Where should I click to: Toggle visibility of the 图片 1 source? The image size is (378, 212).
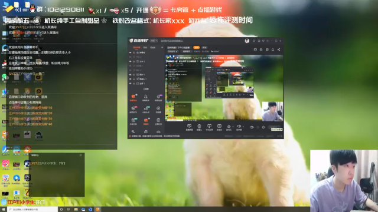point(131,75)
